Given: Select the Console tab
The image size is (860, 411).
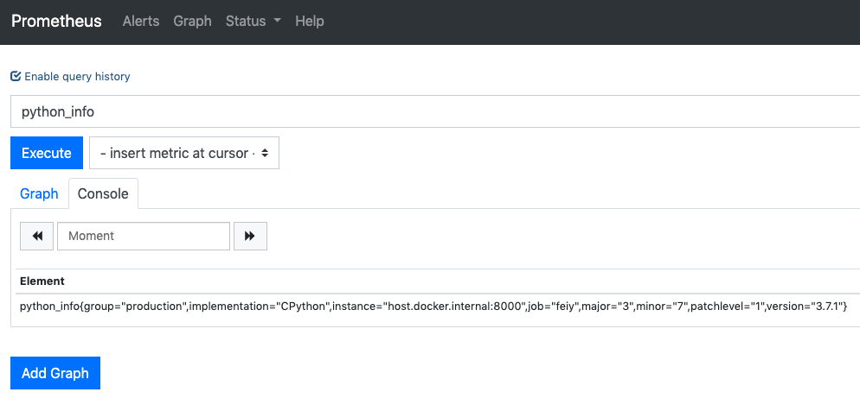Looking at the screenshot, I should (x=103, y=193).
